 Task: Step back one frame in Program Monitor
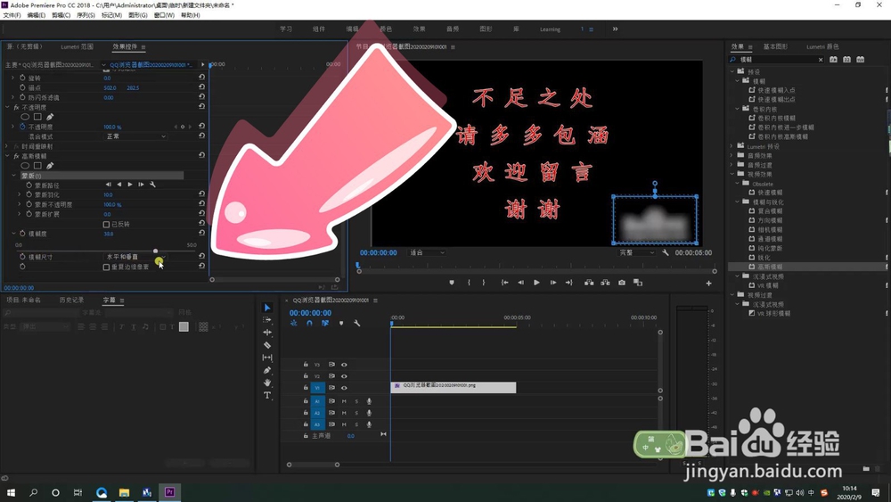520,283
